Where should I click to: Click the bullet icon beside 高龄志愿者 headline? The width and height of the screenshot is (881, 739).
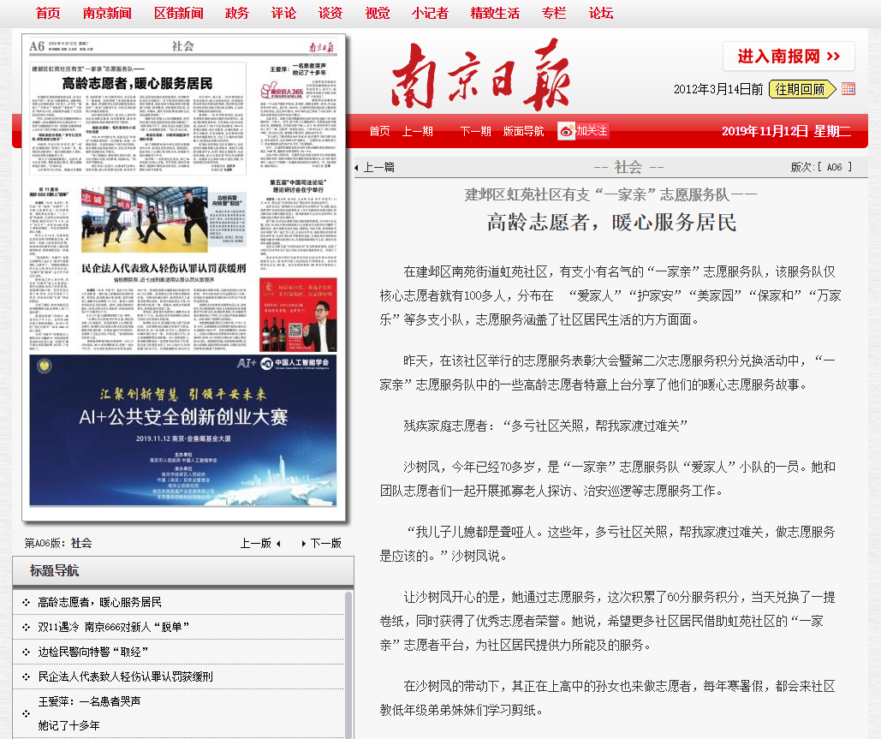tap(26, 603)
